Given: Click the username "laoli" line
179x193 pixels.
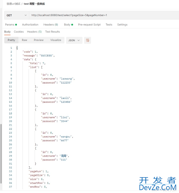Looking at the screenshot, I should click(x=56, y=98).
